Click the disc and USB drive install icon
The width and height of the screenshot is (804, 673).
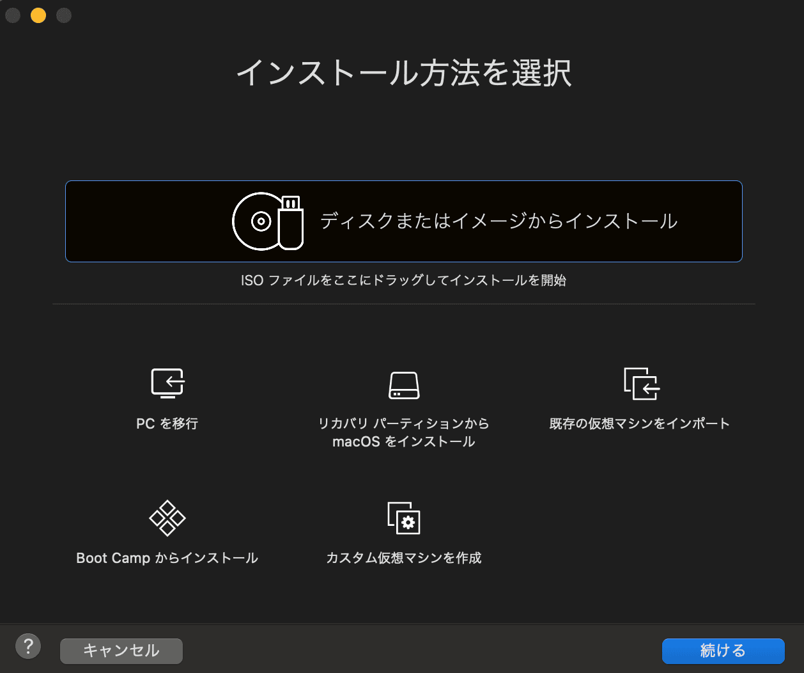(267, 221)
